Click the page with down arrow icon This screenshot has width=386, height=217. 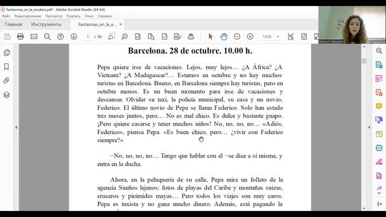[x=165, y=37]
